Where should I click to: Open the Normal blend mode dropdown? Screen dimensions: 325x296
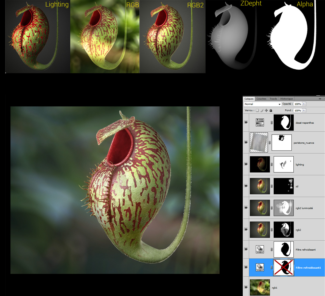pos(262,104)
